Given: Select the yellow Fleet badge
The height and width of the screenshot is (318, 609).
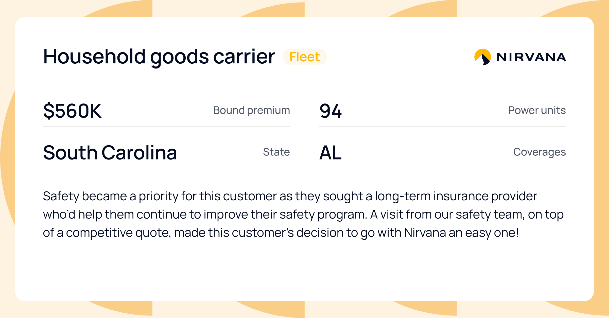Looking at the screenshot, I should (x=305, y=57).
